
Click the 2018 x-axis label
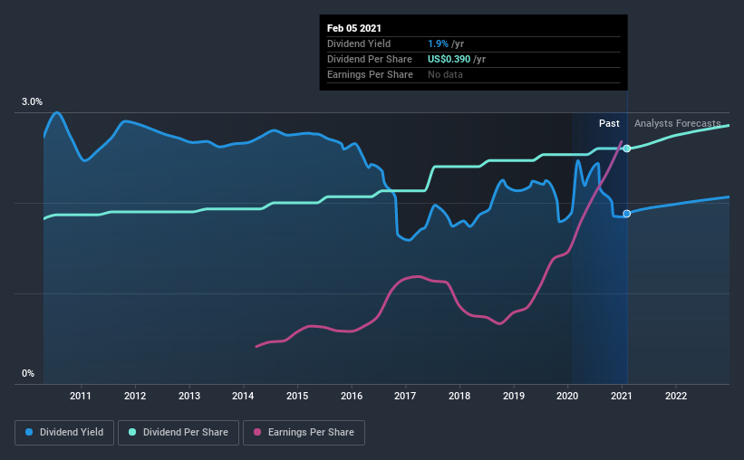coord(459,396)
